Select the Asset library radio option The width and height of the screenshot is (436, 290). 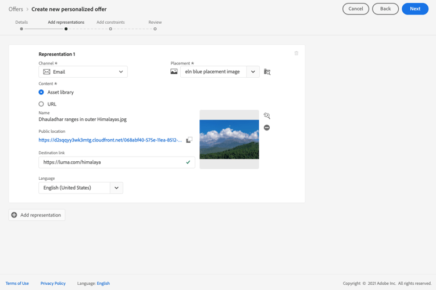pyautogui.click(x=41, y=92)
